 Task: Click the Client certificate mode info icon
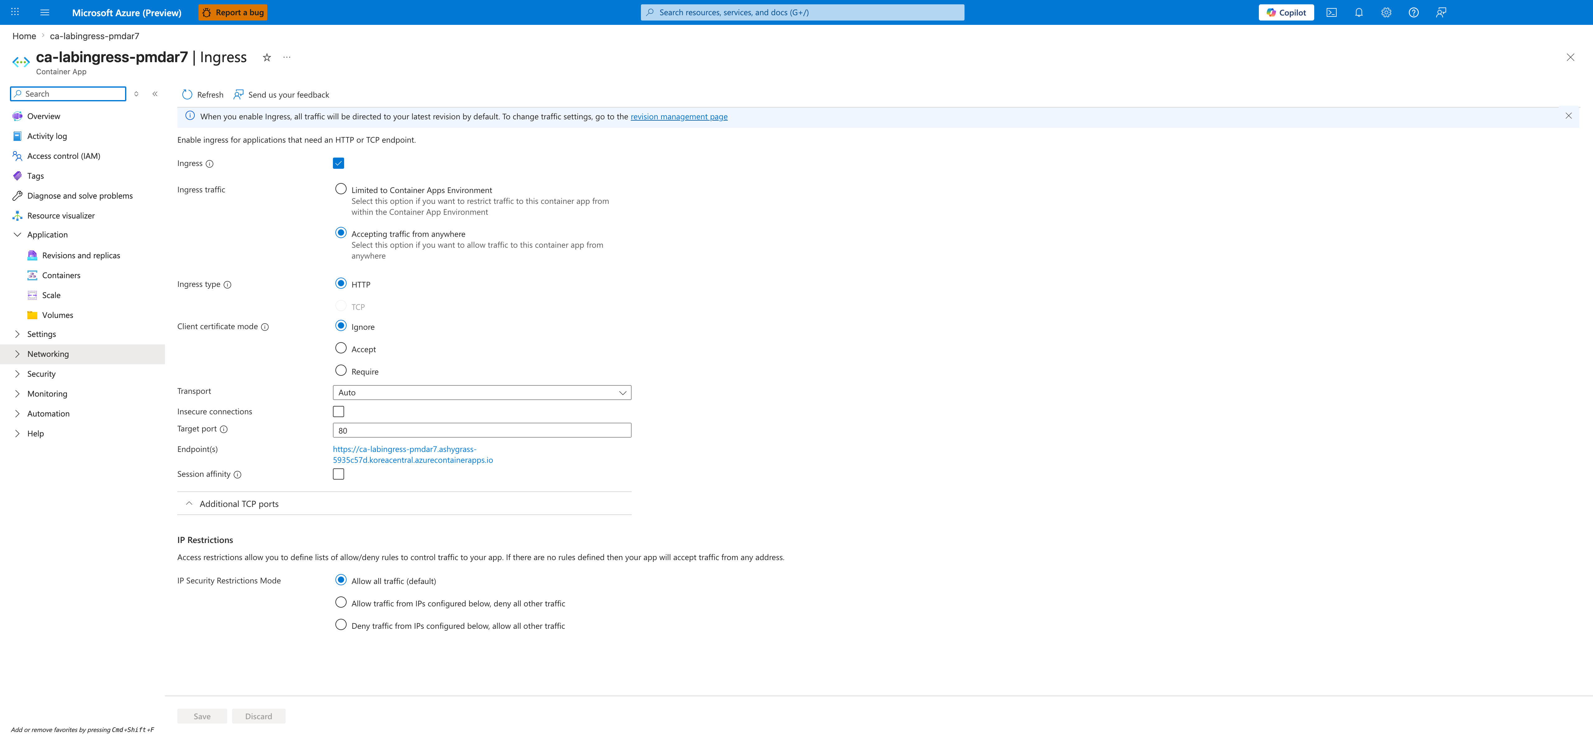coord(265,327)
